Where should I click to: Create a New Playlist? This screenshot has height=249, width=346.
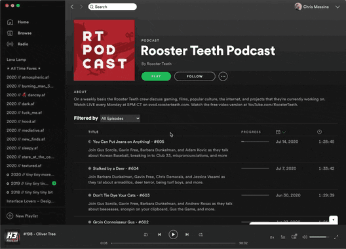coord(22,216)
